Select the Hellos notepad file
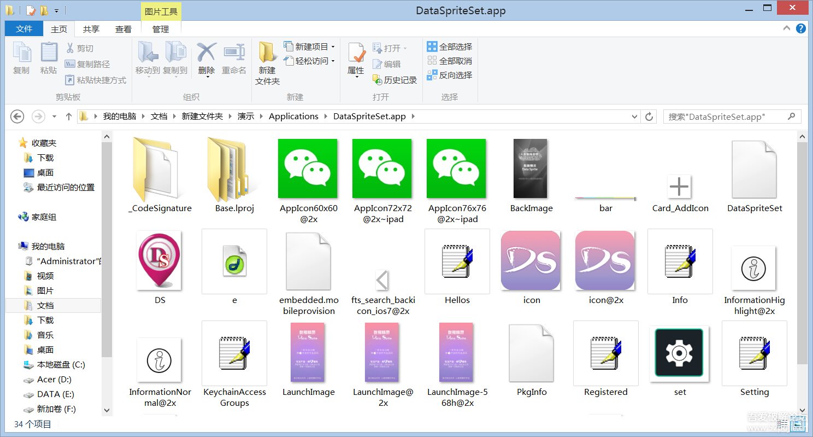The width and height of the screenshot is (813, 437). (x=457, y=267)
